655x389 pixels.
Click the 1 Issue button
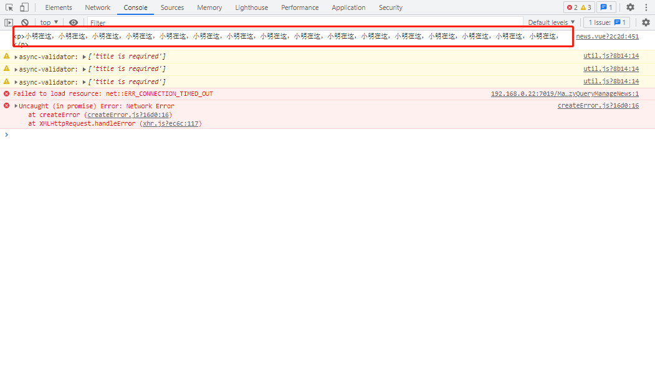pos(606,22)
